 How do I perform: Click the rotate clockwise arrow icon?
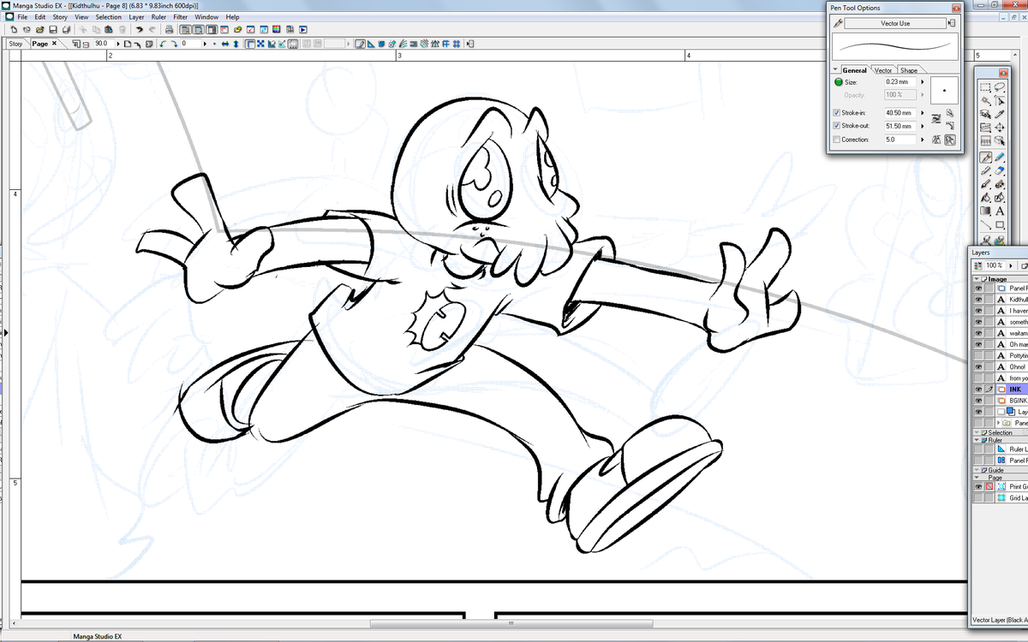pyautogui.click(x=174, y=44)
